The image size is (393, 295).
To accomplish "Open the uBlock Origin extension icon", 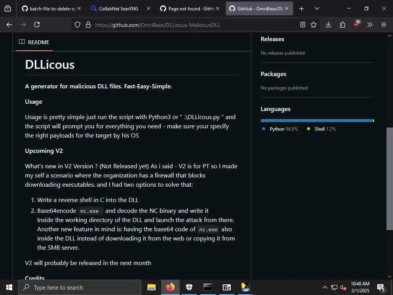I will 357,24.
